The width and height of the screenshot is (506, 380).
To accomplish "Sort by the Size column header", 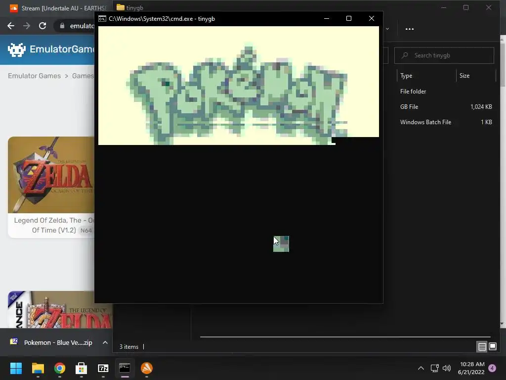I will point(464,76).
